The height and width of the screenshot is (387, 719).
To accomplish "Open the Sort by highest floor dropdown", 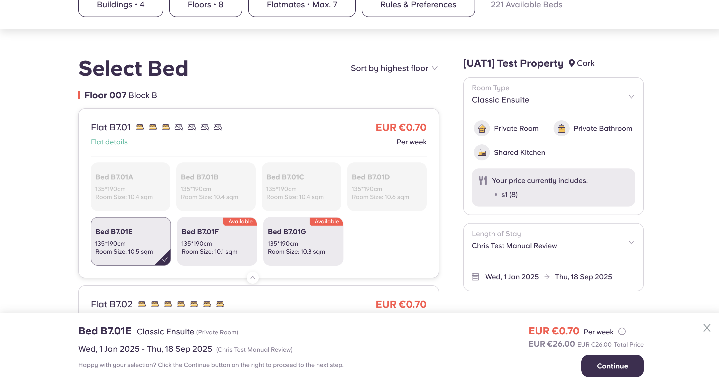I will (x=394, y=68).
